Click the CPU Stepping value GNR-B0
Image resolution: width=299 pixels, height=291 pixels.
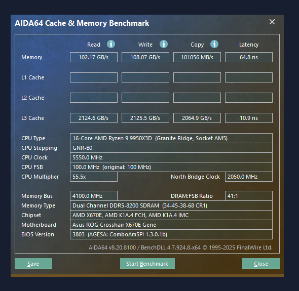pyautogui.click(x=171, y=148)
